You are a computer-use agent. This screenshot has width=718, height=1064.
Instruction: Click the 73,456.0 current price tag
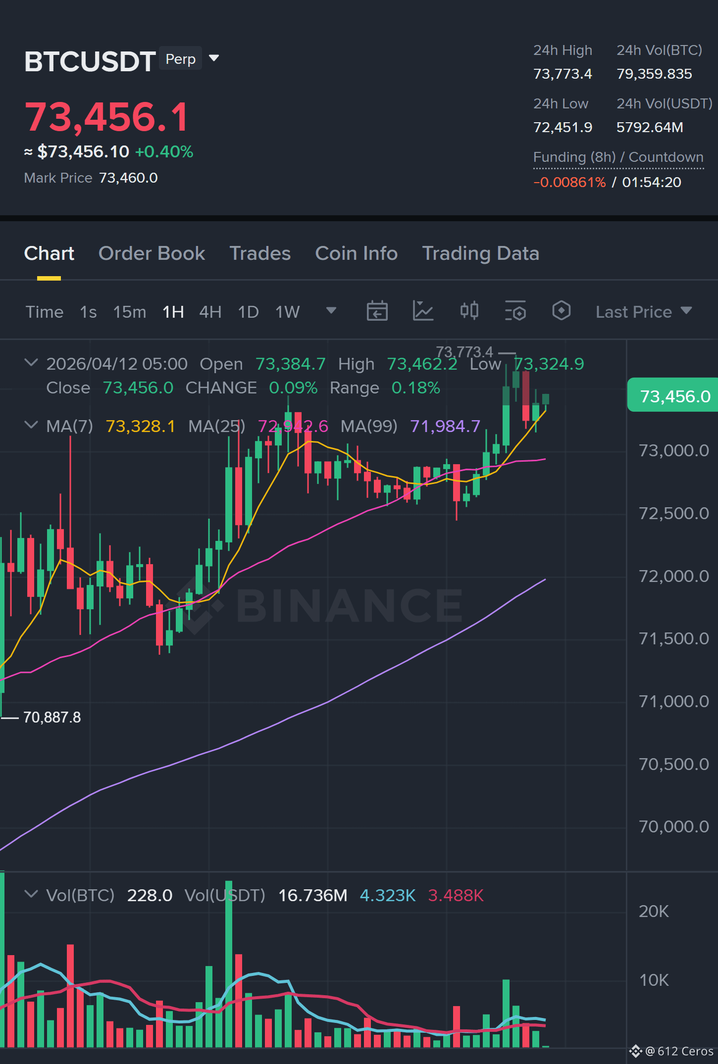click(672, 395)
